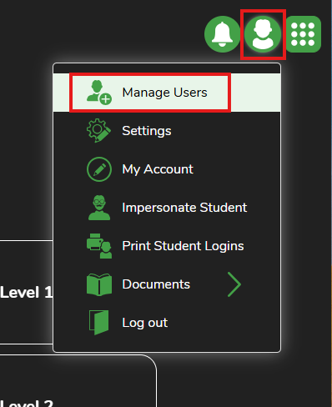The height and width of the screenshot is (407, 332).
Task: Click the Print Student Logins printer icon
Action: (99, 246)
